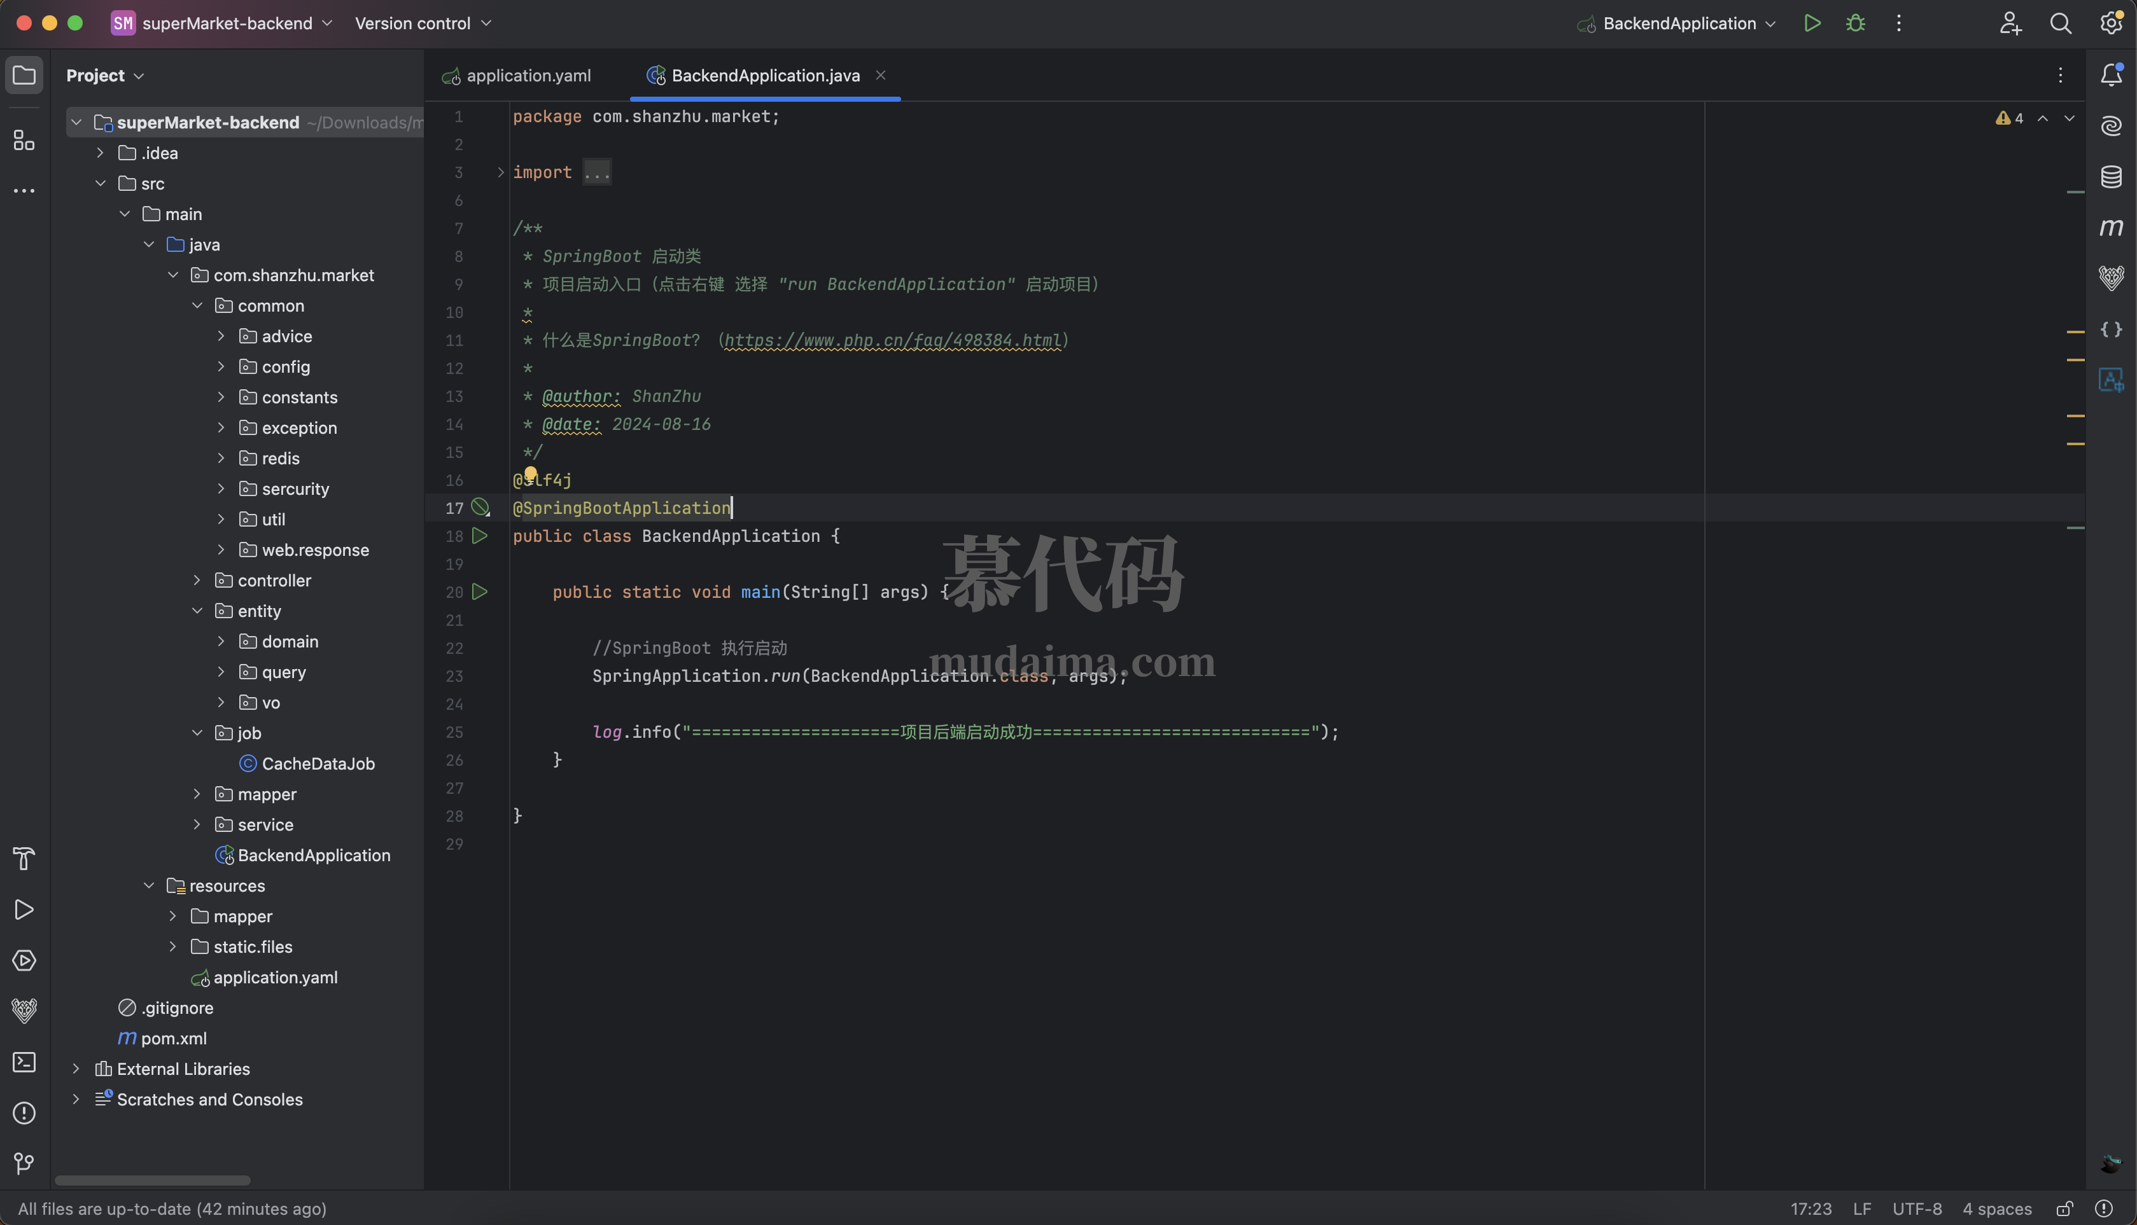
Task: Open Search Everywhere magnifier icon
Action: tap(2059, 23)
